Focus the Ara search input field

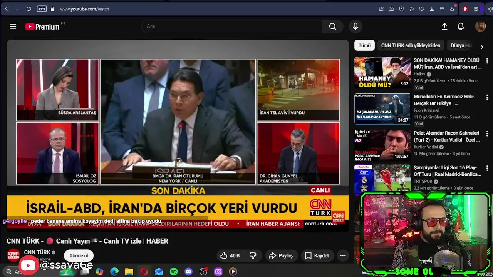click(x=231, y=26)
